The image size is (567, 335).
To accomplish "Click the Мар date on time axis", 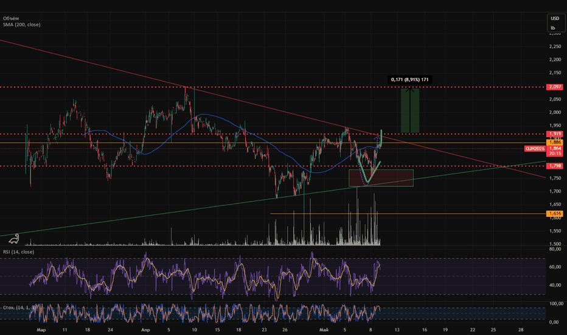I will (41, 330).
